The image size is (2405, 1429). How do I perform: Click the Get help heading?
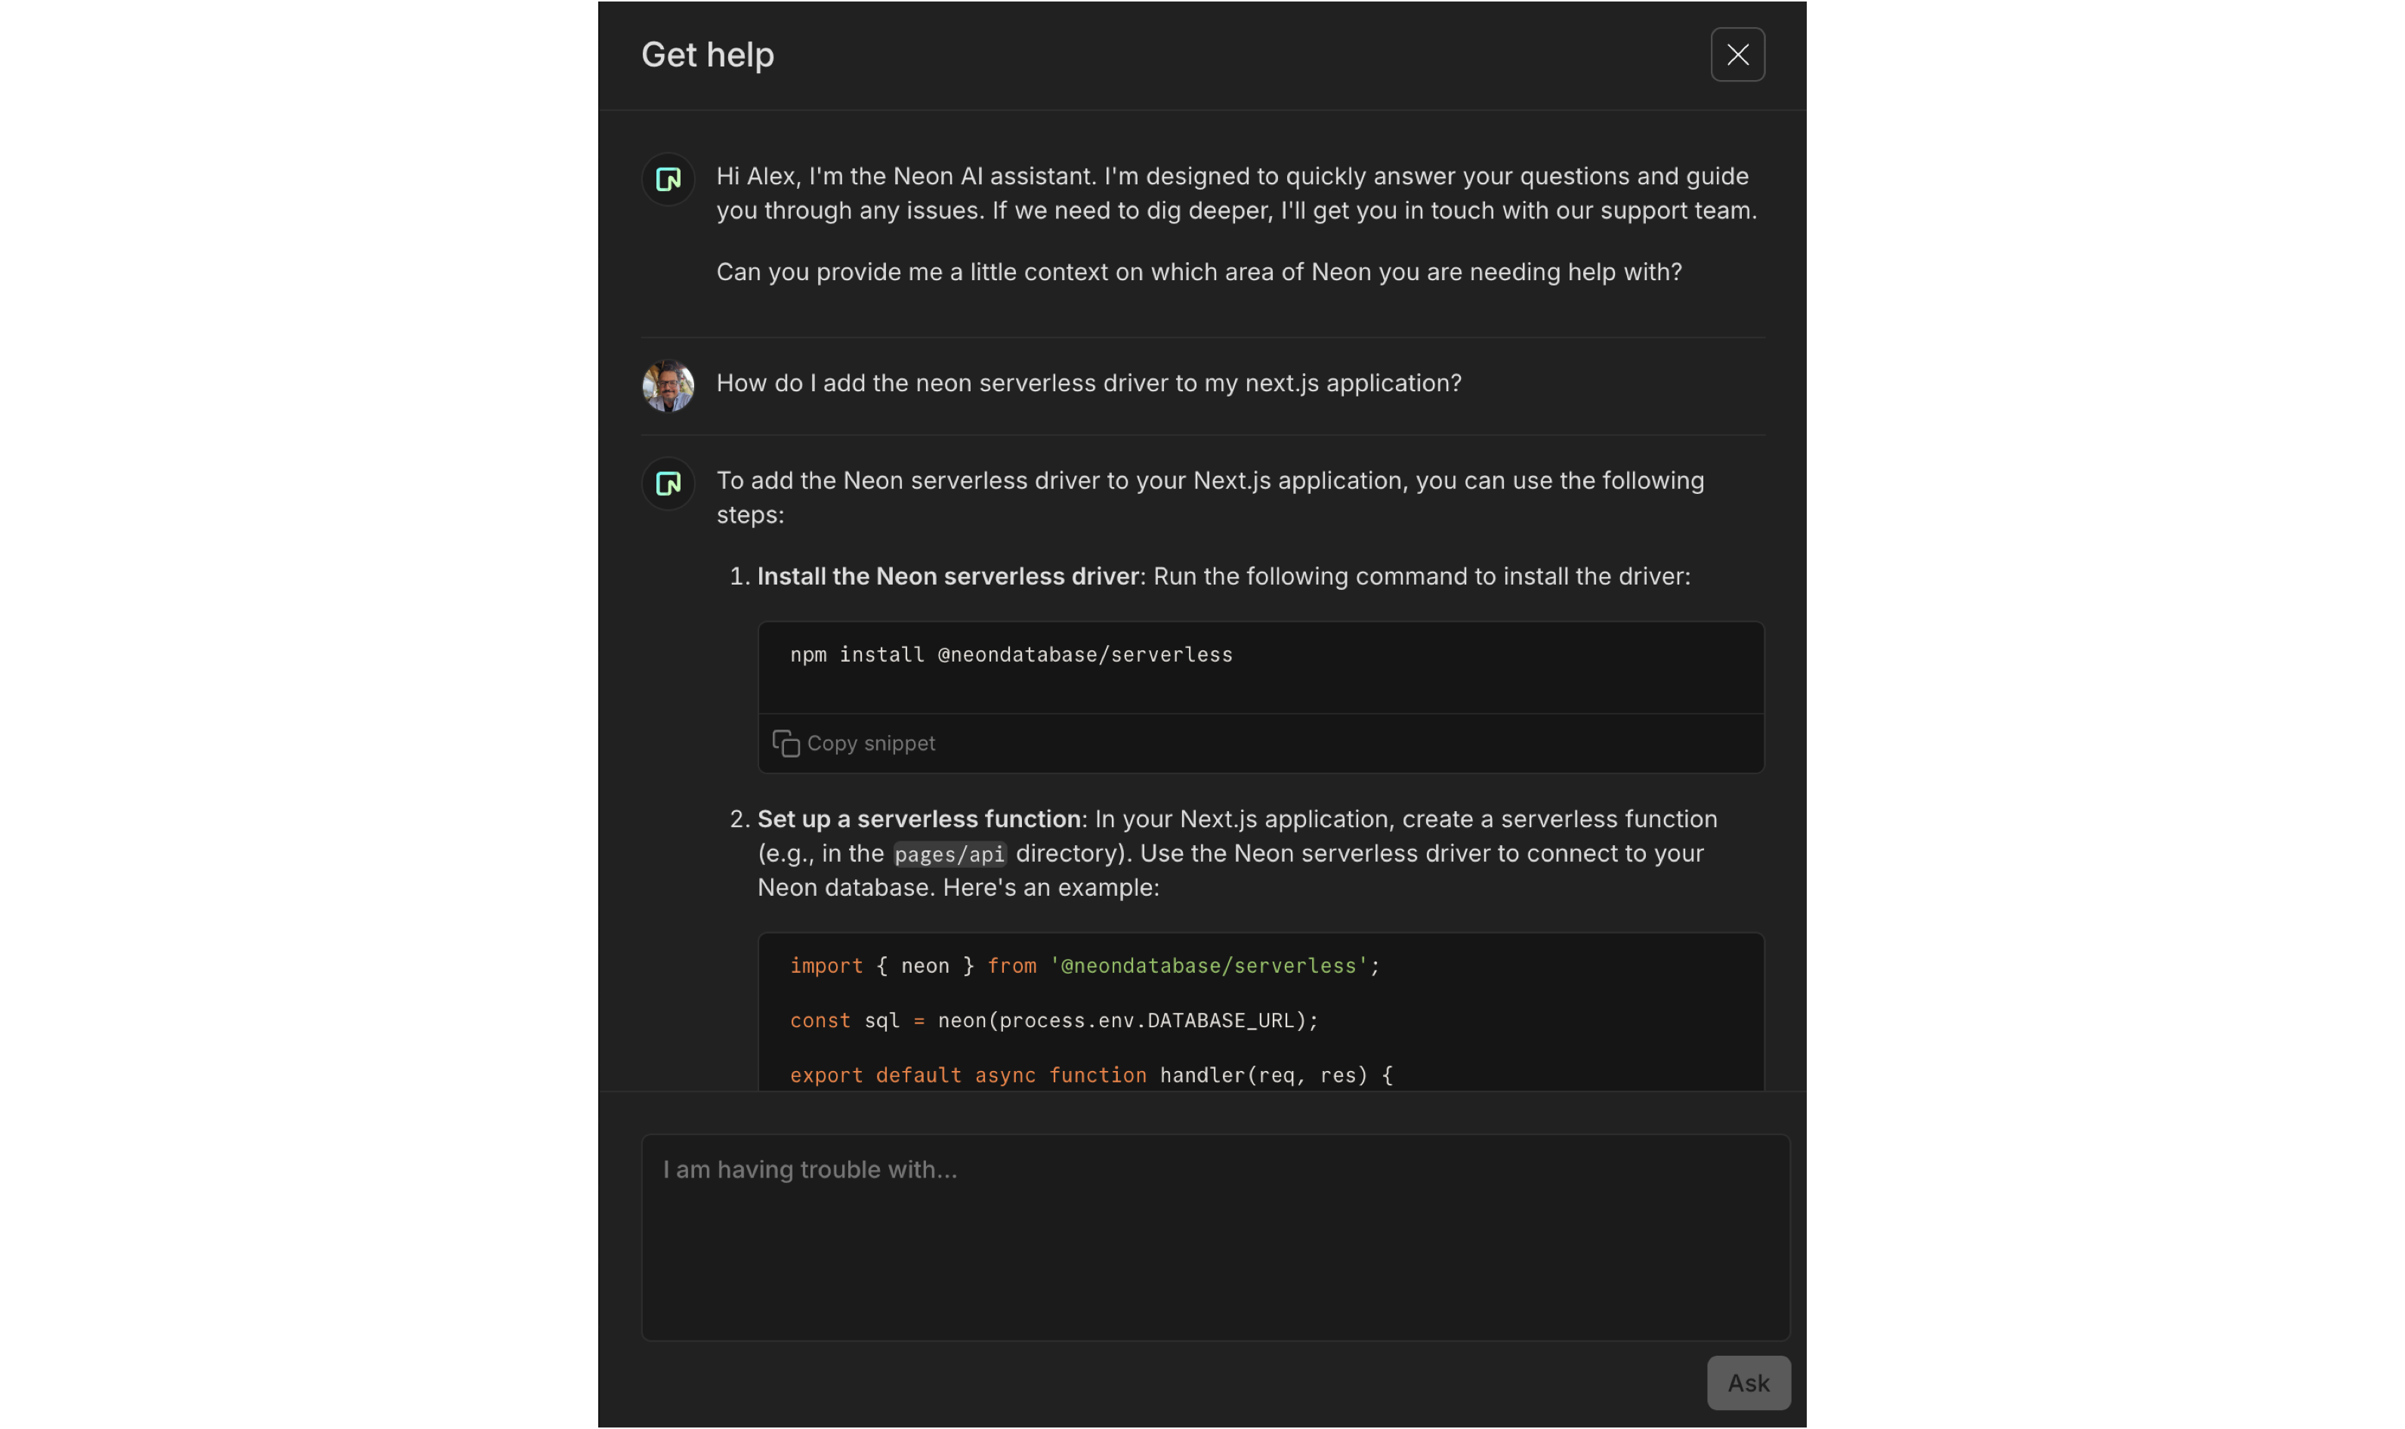[707, 55]
